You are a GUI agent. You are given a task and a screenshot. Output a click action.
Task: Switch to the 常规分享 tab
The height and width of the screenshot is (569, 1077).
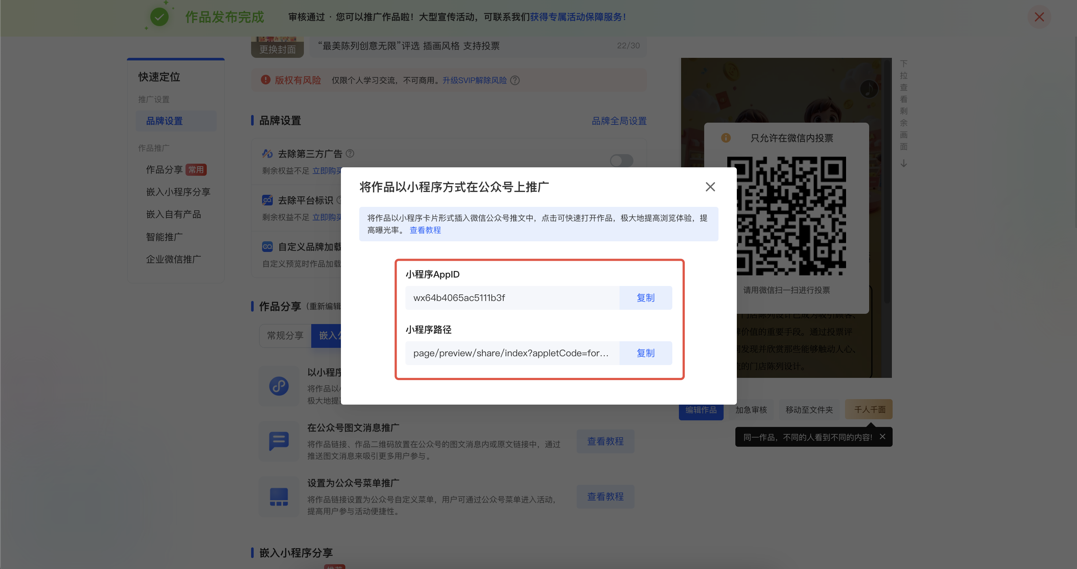pyautogui.click(x=285, y=336)
